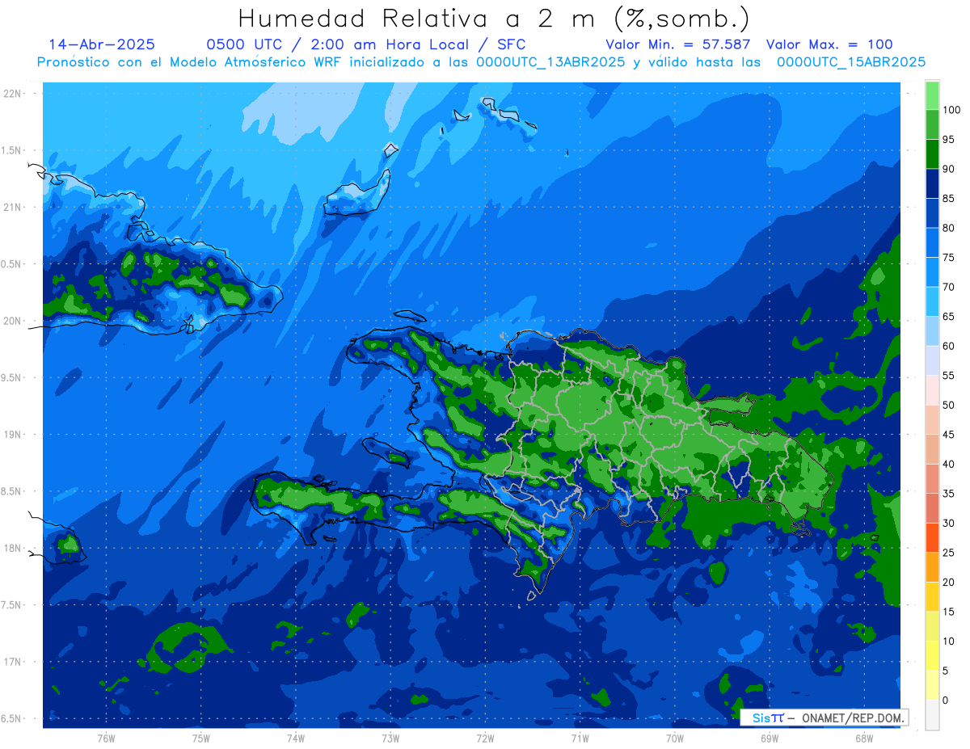Pick the green legend swatch between 95 and 100
The image size is (970, 749).
pyautogui.click(x=932, y=125)
